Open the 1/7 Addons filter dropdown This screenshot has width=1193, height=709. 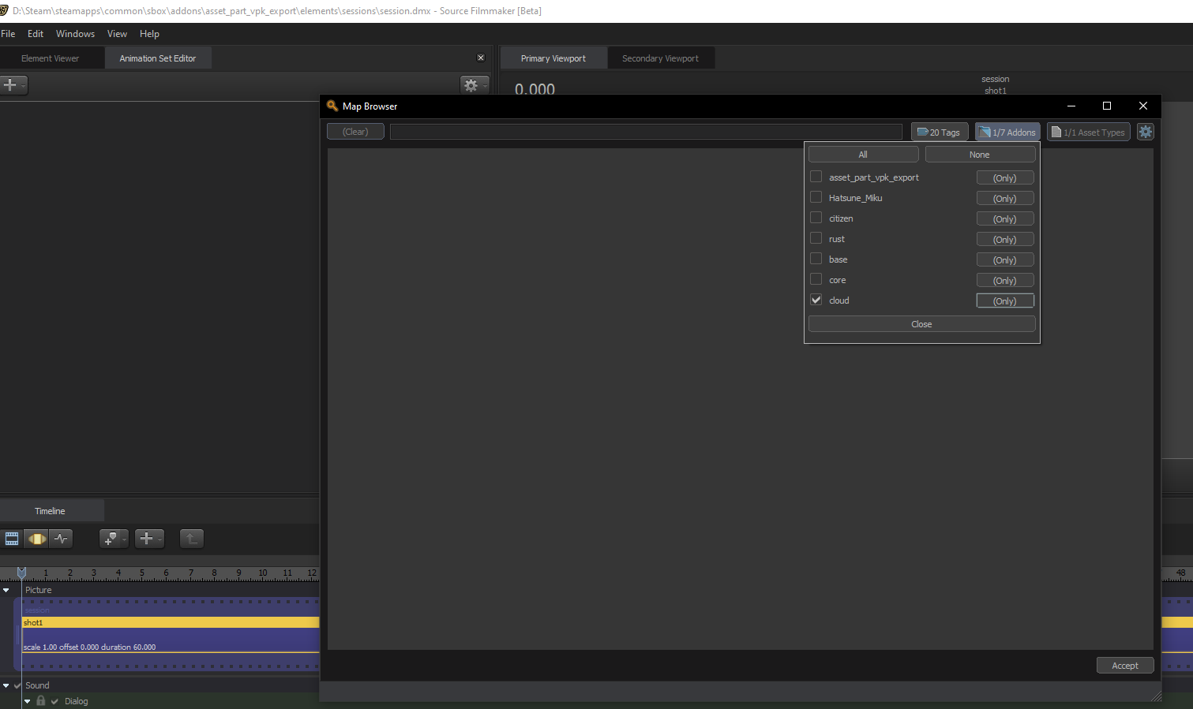[x=1007, y=131]
